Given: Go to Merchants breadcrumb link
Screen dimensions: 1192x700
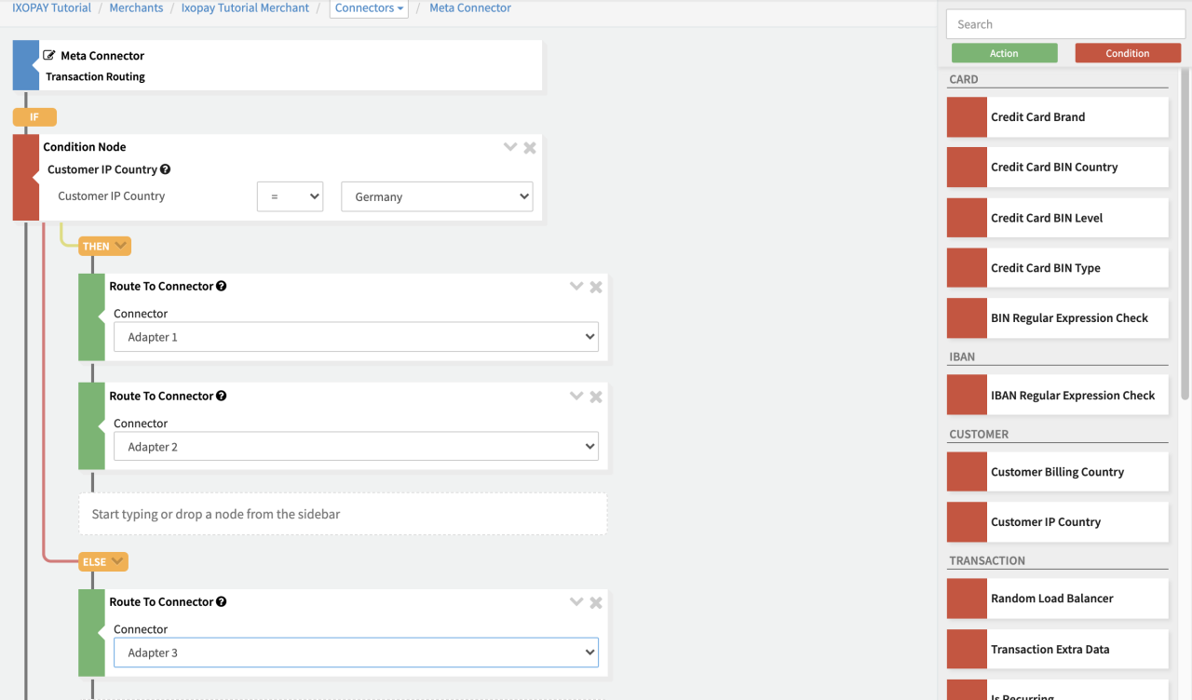Looking at the screenshot, I should [137, 8].
